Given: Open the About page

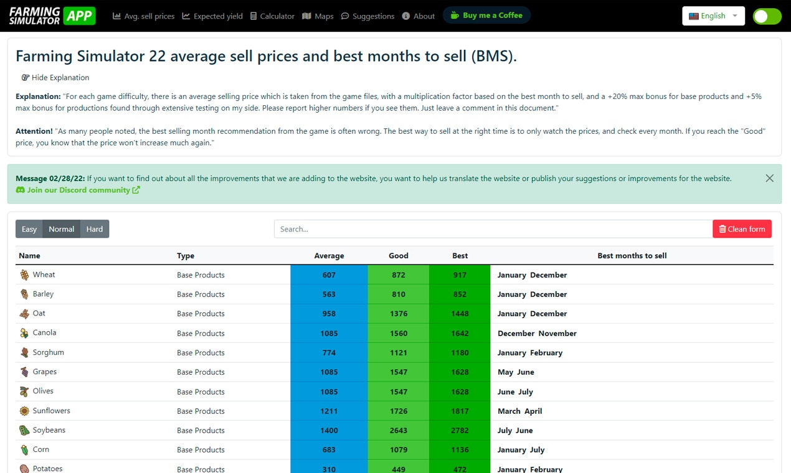Looking at the screenshot, I should (x=419, y=16).
